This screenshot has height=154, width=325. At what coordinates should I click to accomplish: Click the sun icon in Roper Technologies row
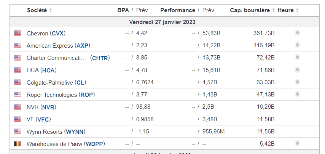coord(297,94)
